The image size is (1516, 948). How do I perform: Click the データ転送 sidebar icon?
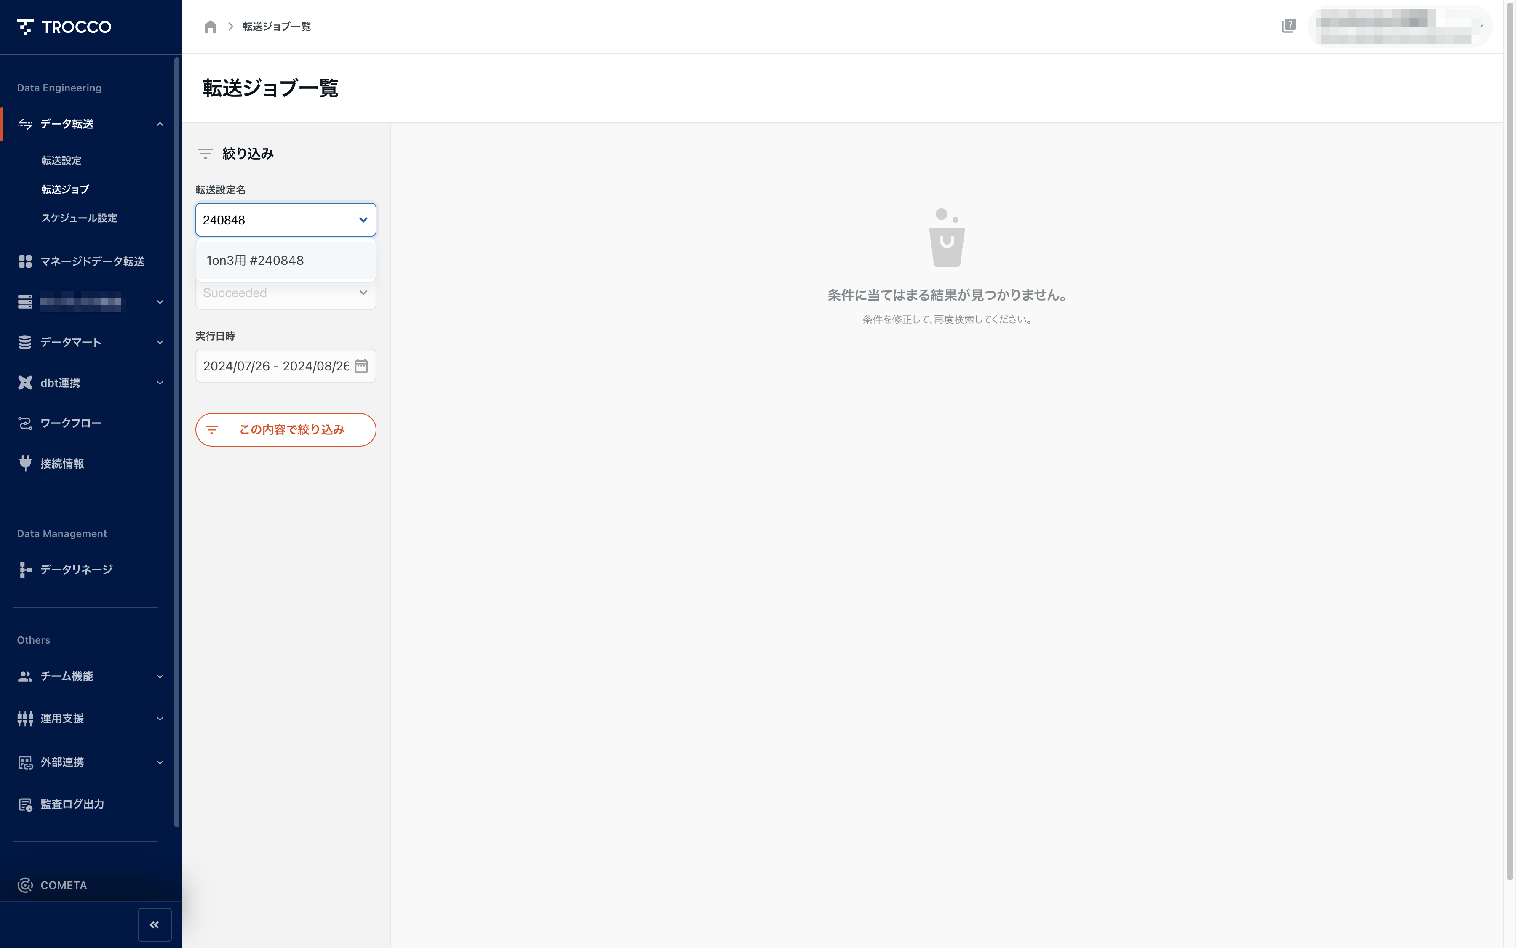click(x=24, y=123)
